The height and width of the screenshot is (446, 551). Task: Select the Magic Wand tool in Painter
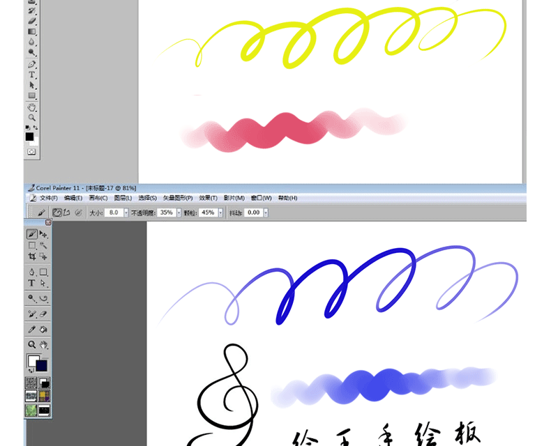[x=43, y=245]
